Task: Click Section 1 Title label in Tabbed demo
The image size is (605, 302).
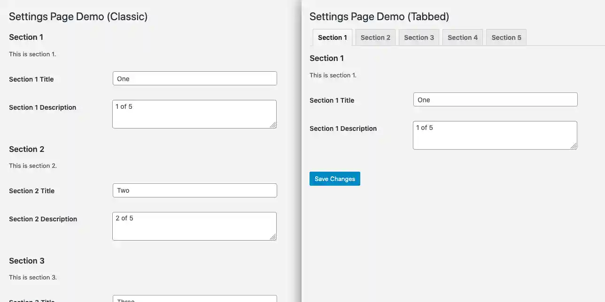Action: point(332,100)
